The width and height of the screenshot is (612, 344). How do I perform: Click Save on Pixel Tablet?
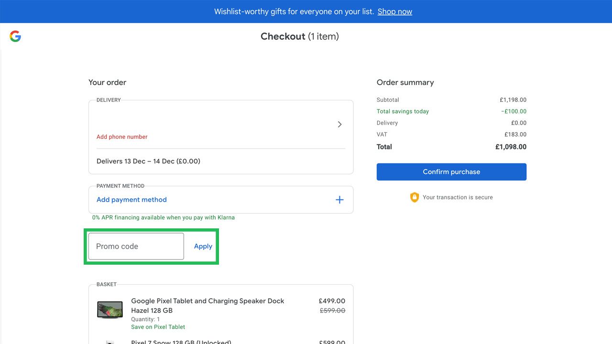click(158, 327)
